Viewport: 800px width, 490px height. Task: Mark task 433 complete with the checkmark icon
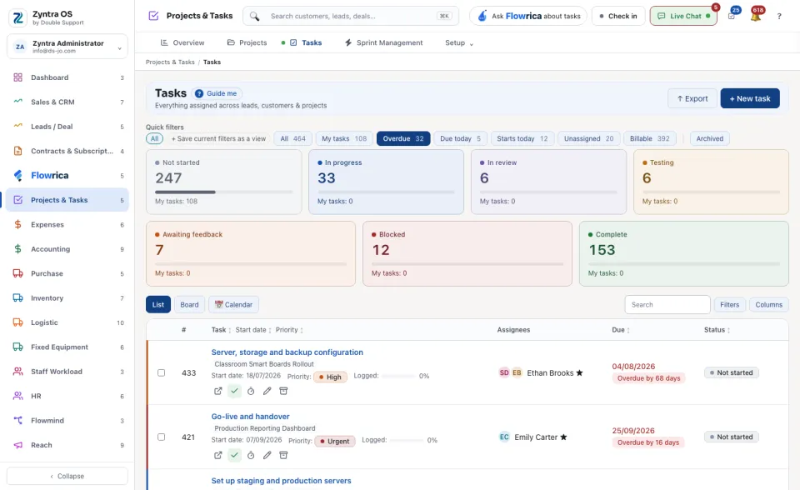(x=234, y=391)
